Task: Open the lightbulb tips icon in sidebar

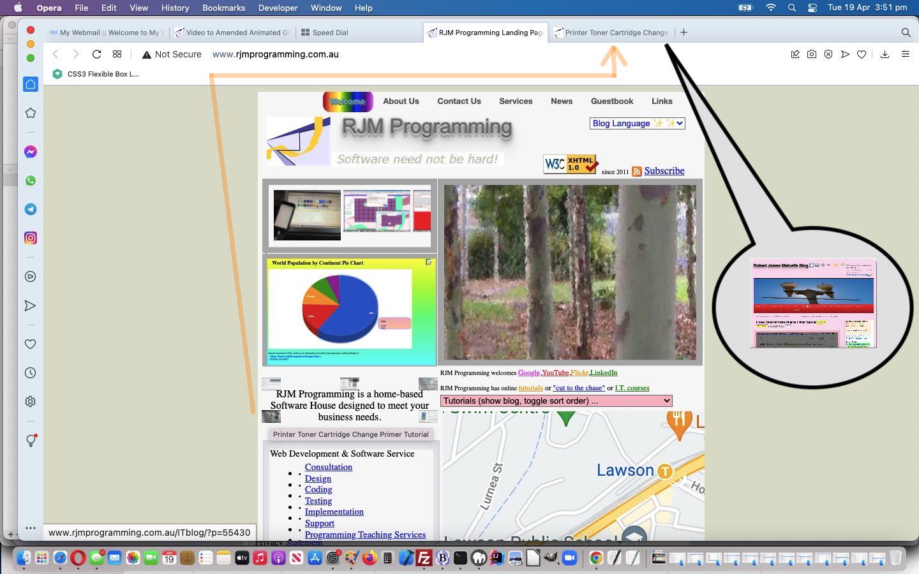Action: pyautogui.click(x=30, y=441)
